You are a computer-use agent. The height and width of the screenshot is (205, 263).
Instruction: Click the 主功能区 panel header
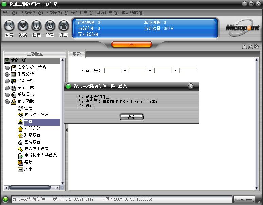[x=35, y=54]
